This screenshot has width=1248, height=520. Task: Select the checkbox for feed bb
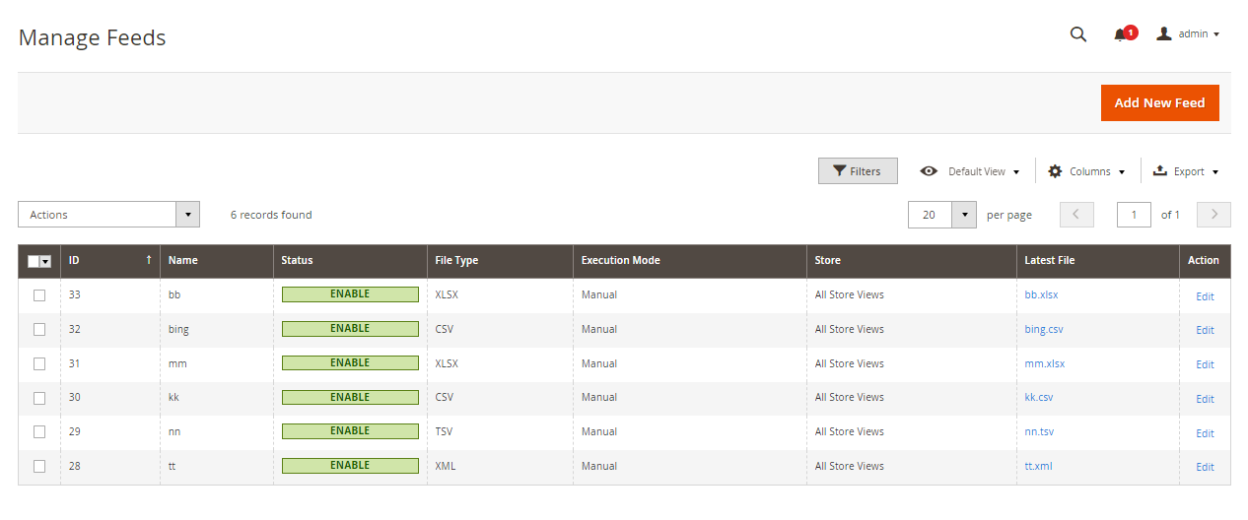pyautogui.click(x=39, y=295)
